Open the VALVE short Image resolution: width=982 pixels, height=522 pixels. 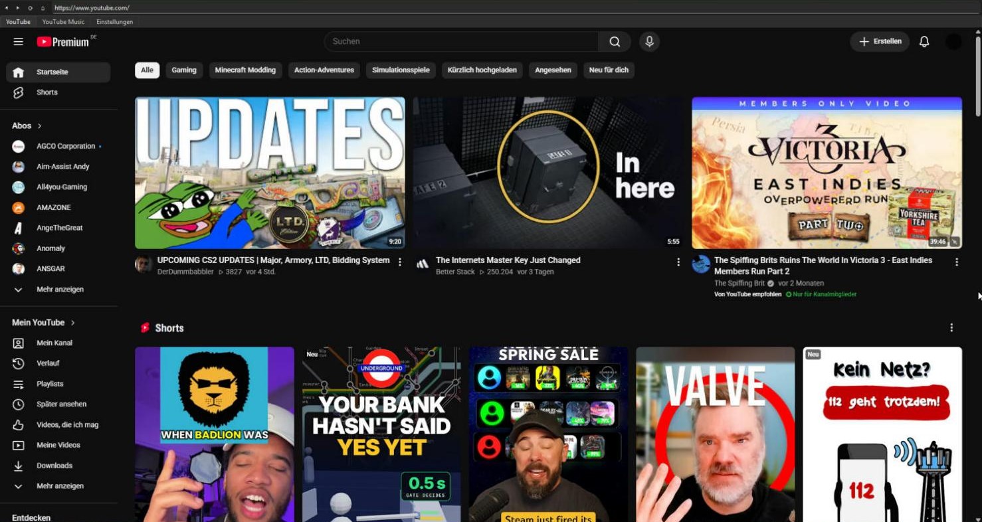point(715,434)
